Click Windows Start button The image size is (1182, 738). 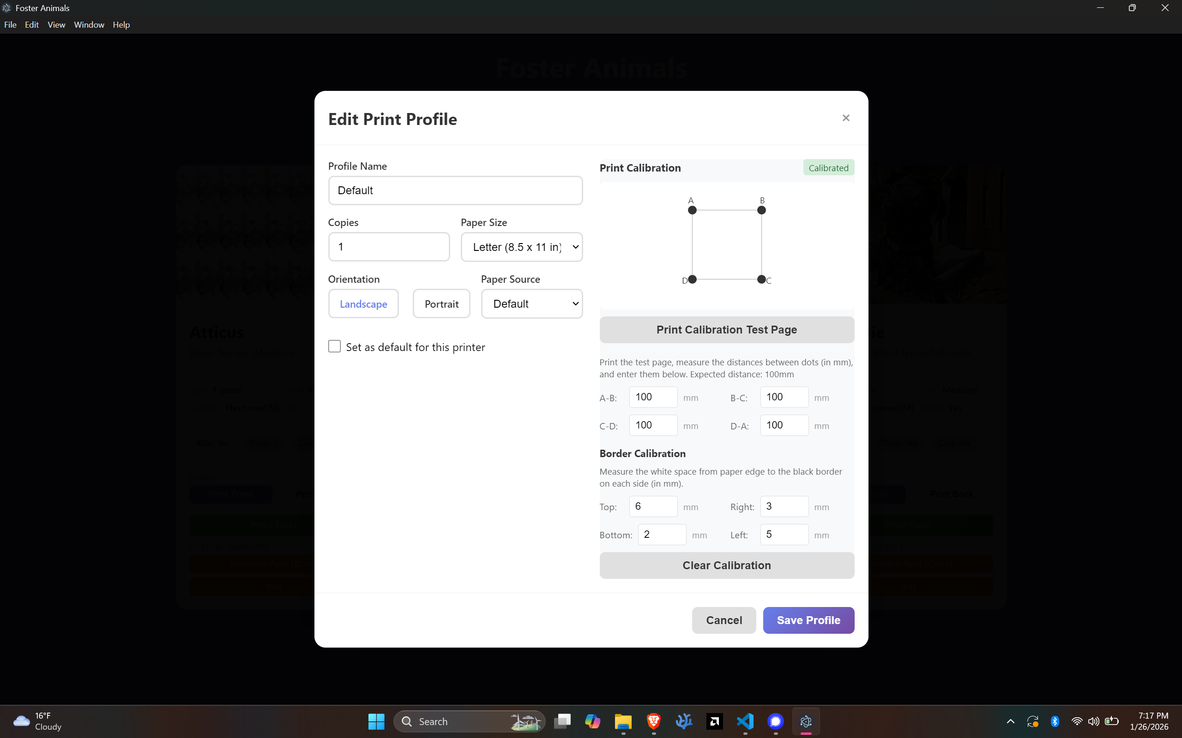[376, 721]
